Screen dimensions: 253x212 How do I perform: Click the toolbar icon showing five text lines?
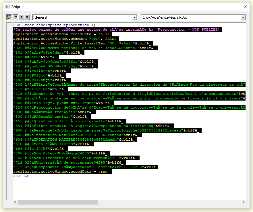coord(27,17)
